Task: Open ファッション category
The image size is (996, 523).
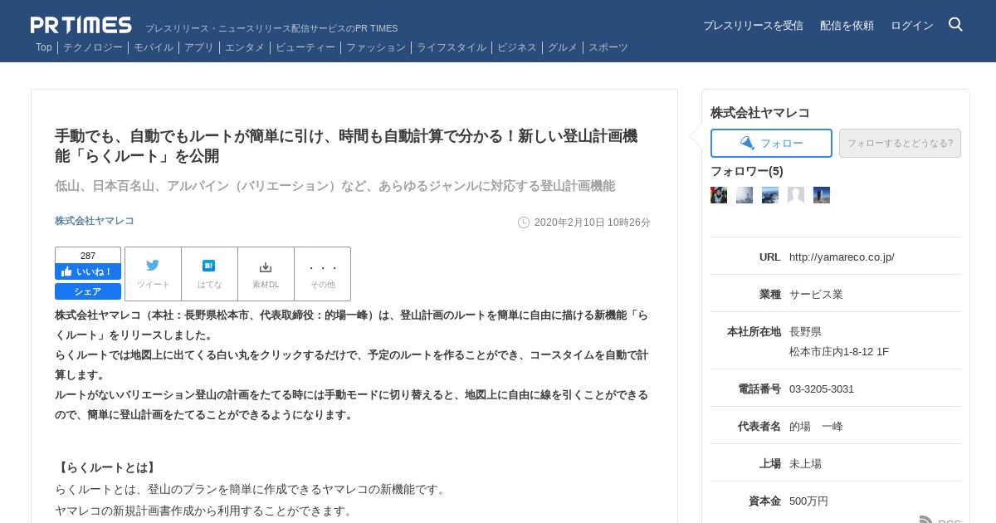Action: click(376, 47)
